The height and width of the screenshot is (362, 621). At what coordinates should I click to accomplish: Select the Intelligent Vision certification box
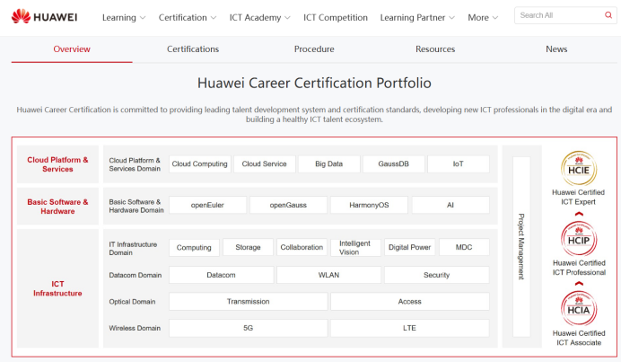pyautogui.click(x=355, y=247)
